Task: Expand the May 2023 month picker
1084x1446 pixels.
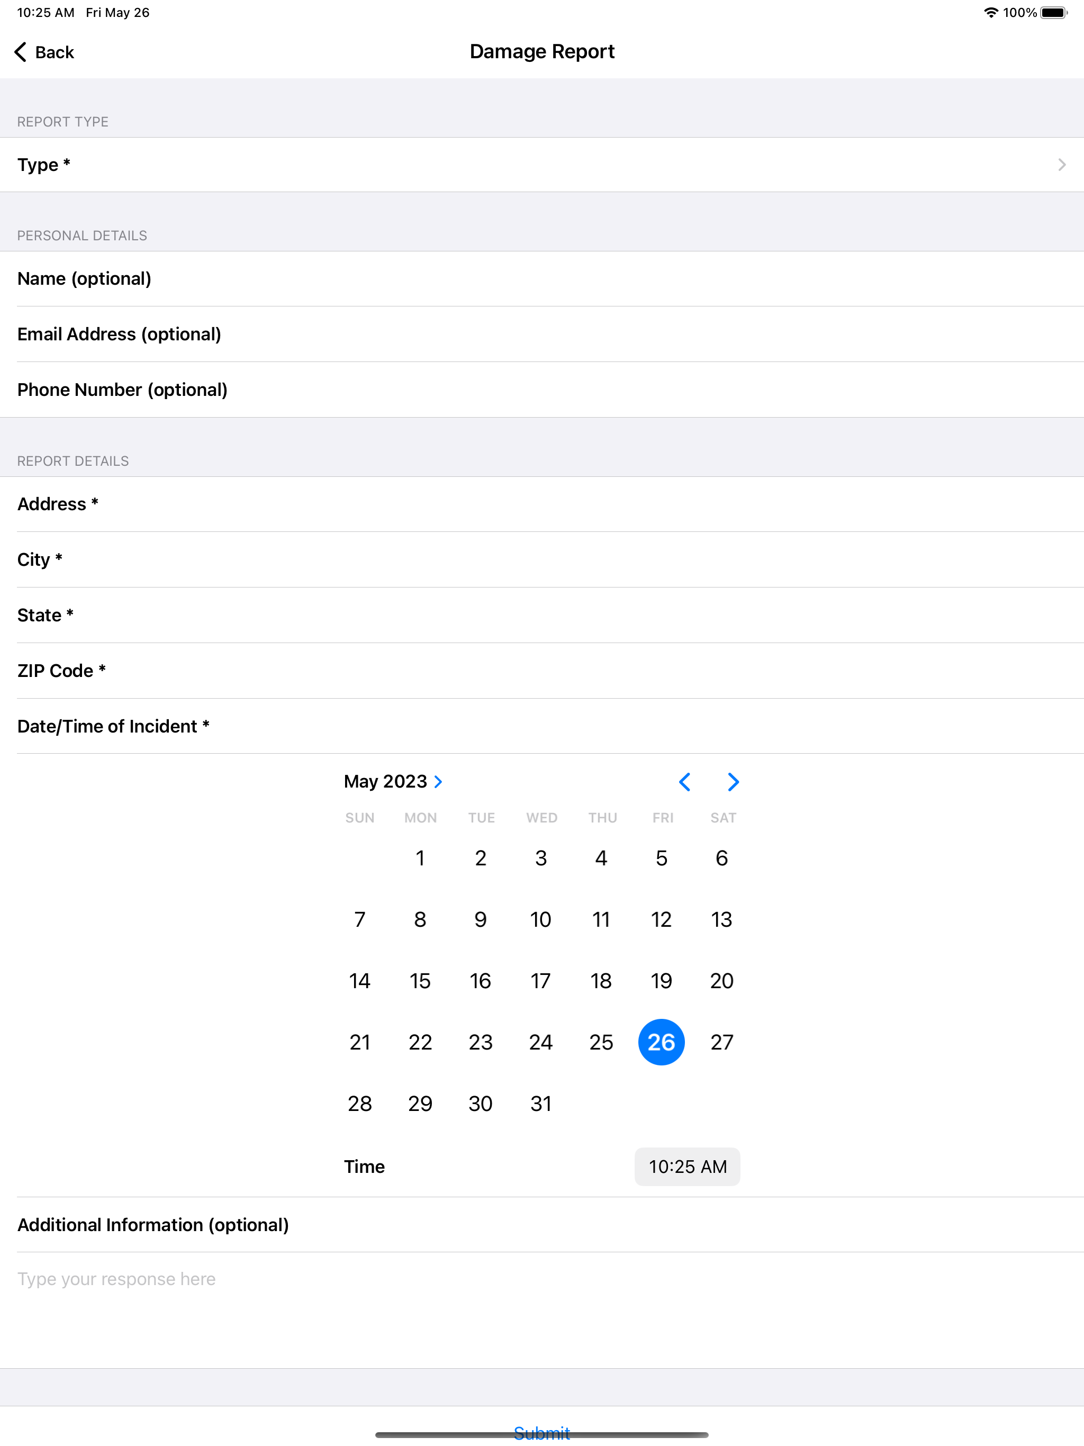Action: point(394,782)
